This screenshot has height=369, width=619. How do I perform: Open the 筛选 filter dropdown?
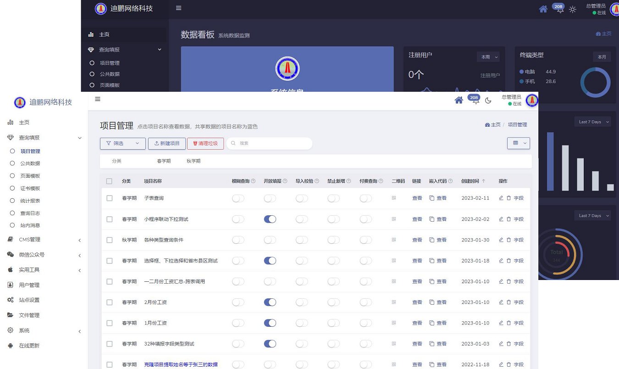122,144
